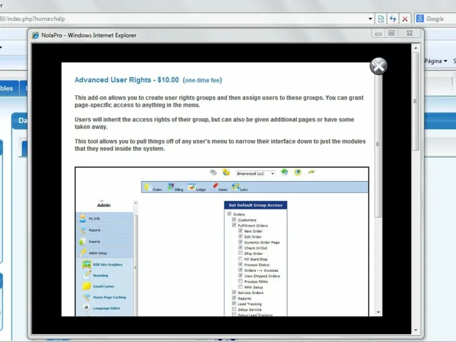This screenshot has width=456, height=342.
Task: Uncheck the Edit Order checkbox
Action: (241, 237)
